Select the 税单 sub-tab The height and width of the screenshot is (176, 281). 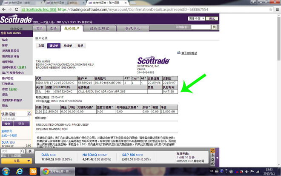tap(80, 46)
